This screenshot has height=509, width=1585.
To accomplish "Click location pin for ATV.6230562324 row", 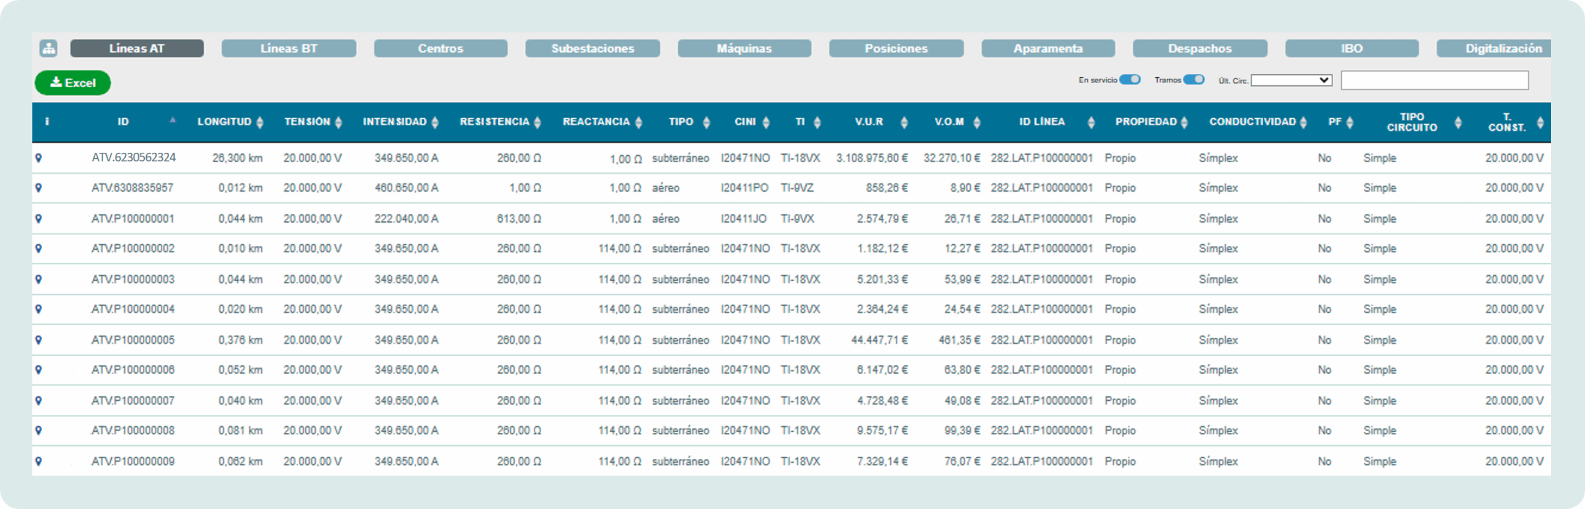I will click(x=38, y=158).
